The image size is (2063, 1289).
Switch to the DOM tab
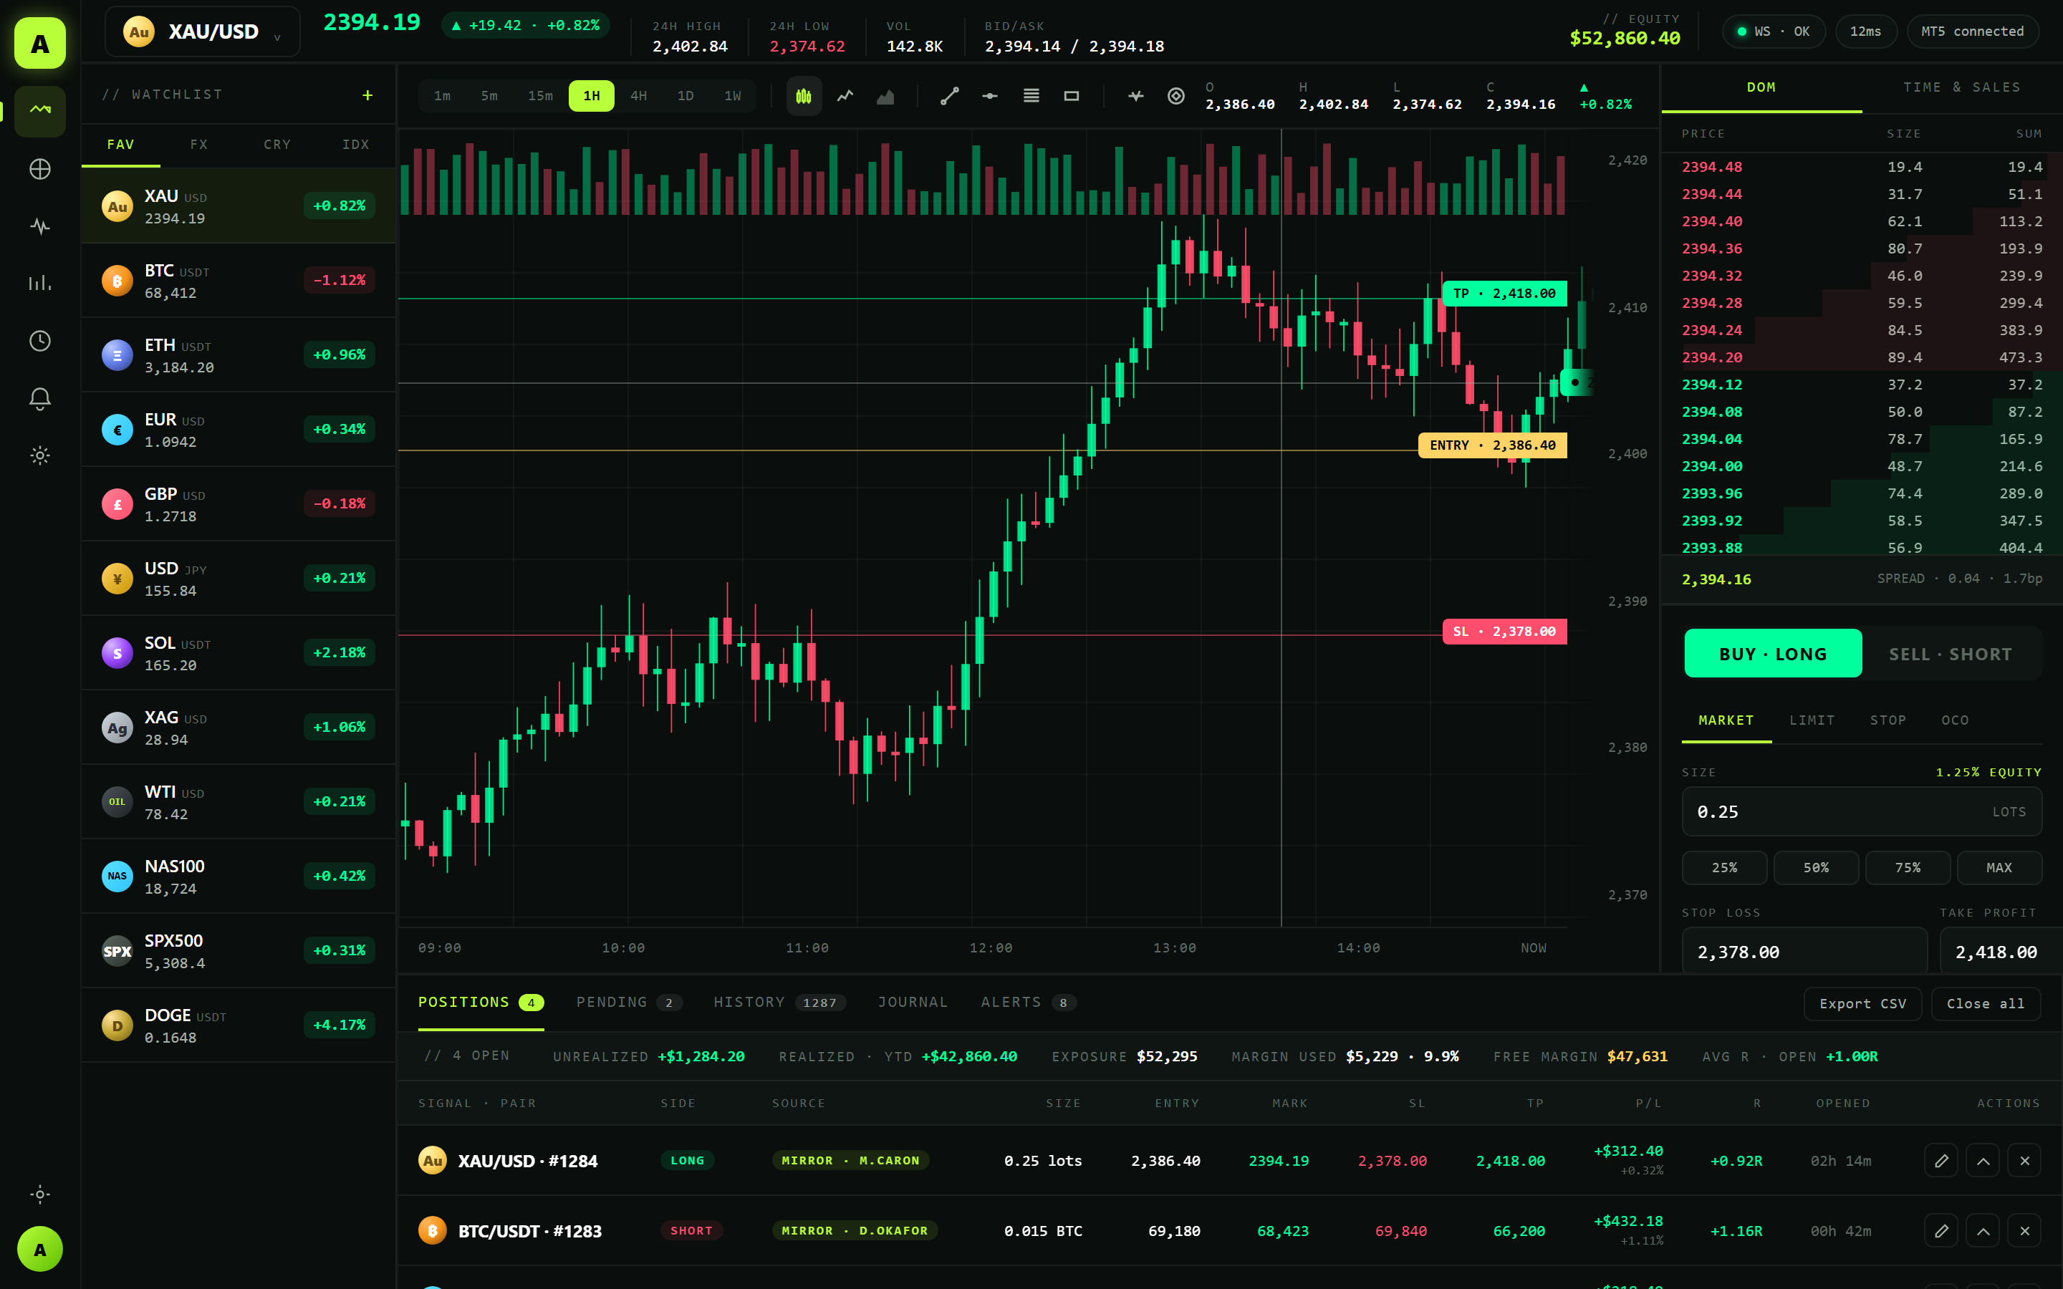(x=1762, y=88)
